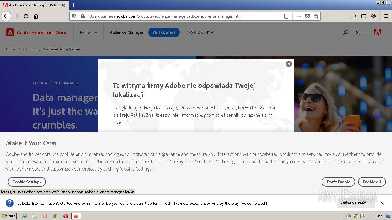Click the volume speaker tray icon
392x220 pixels.
[x=348, y=216]
